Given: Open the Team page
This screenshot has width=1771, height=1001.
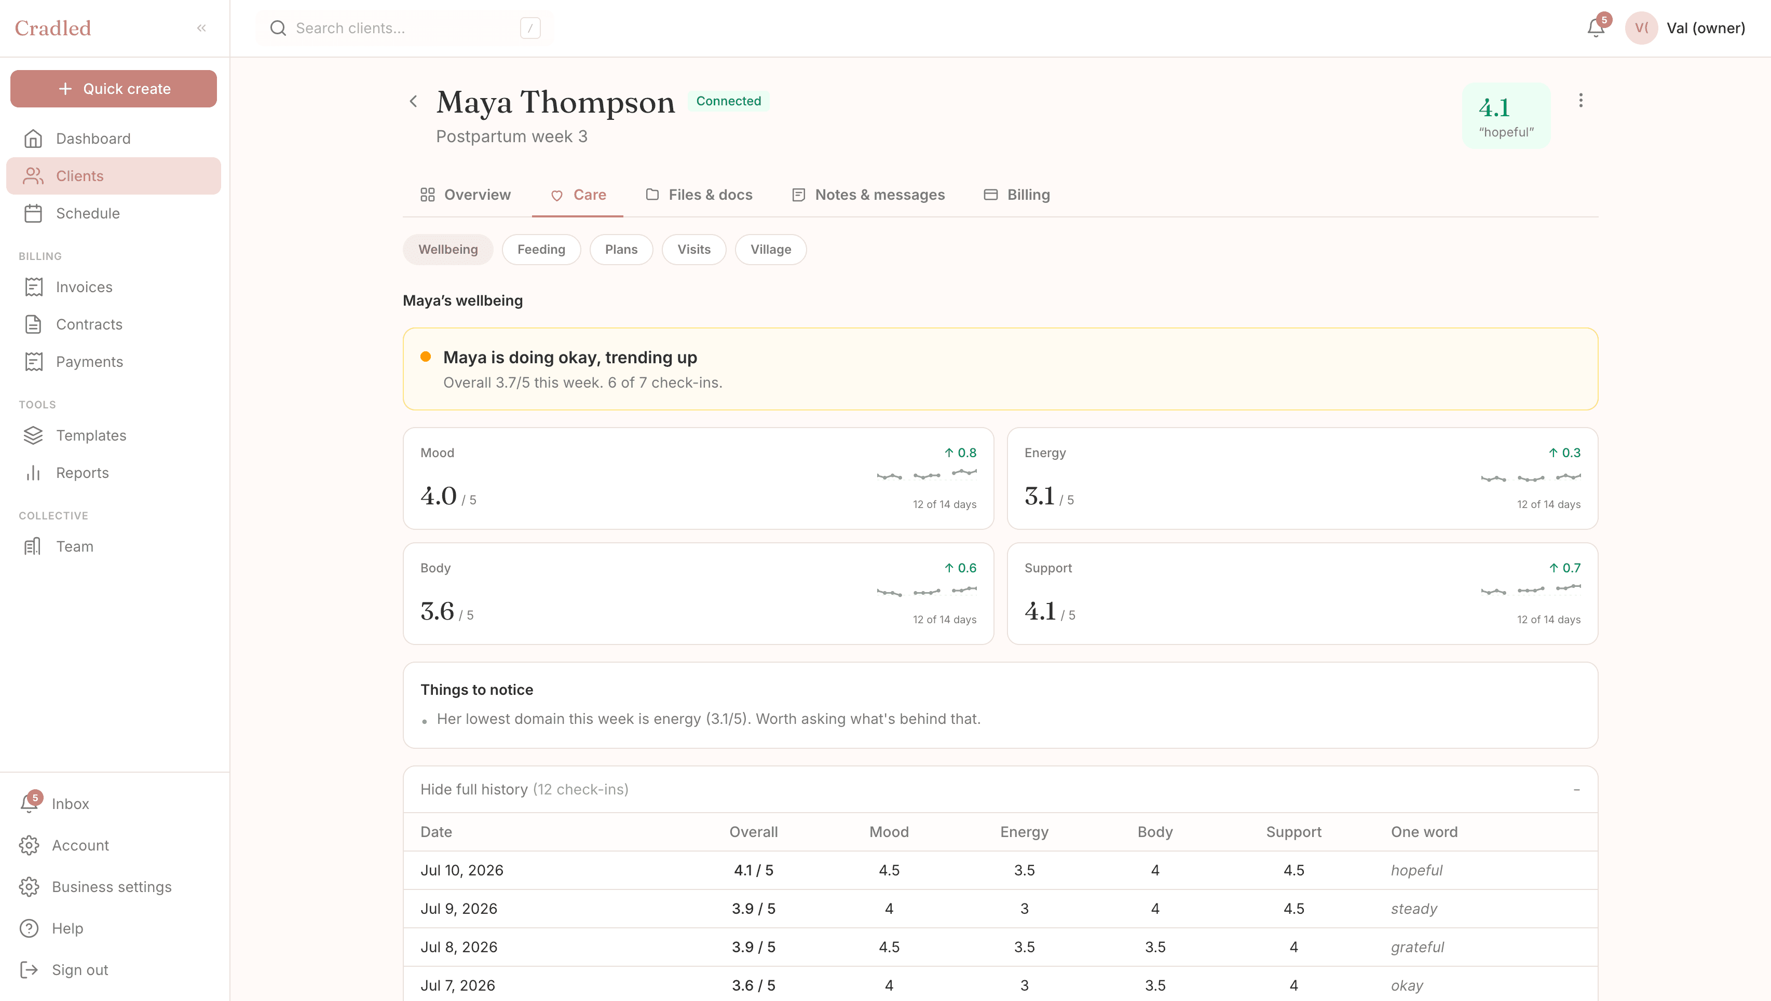Looking at the screenshot, I should pos(114,546).
